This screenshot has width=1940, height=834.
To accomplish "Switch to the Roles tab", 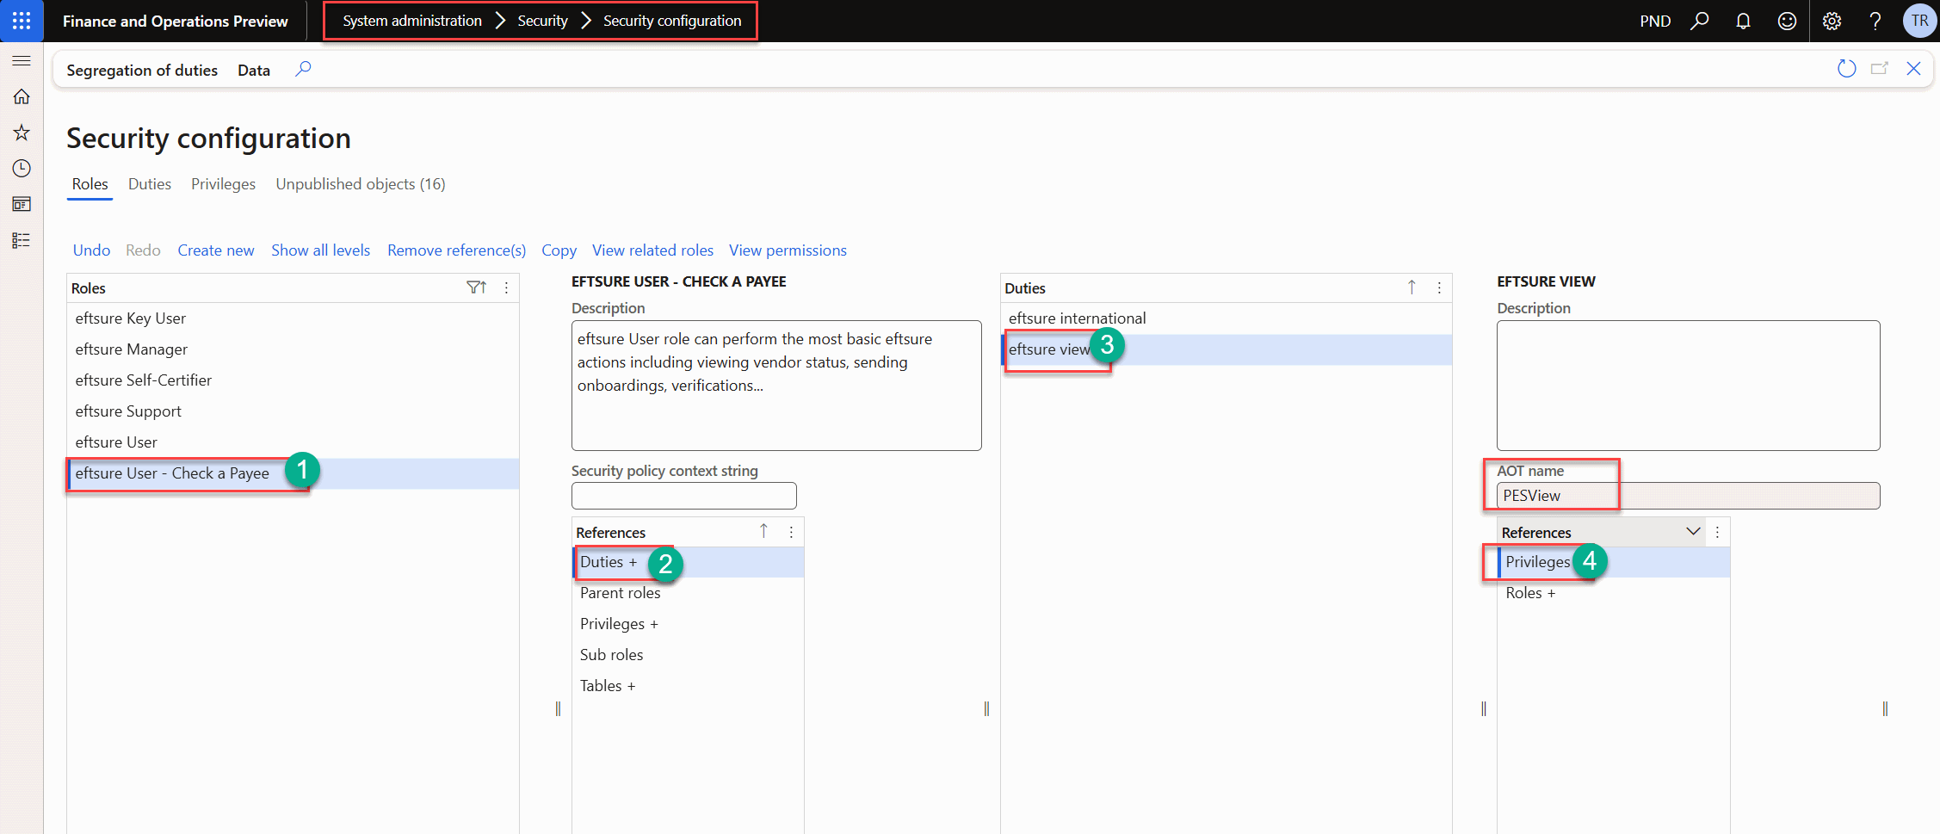I will [90, 184].
